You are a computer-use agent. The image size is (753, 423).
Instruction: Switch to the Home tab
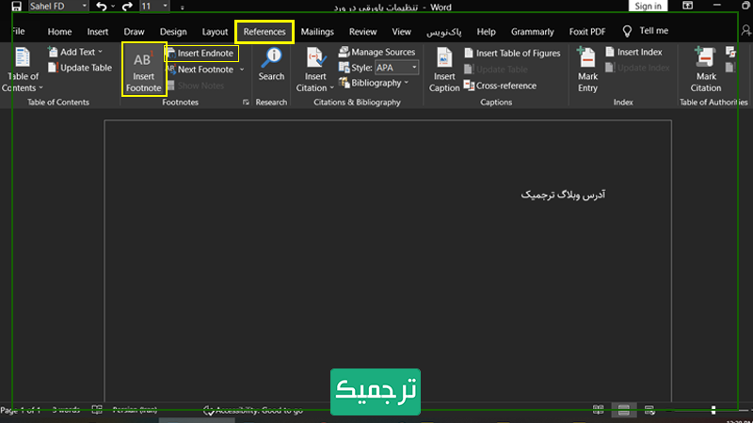point(59,32)
